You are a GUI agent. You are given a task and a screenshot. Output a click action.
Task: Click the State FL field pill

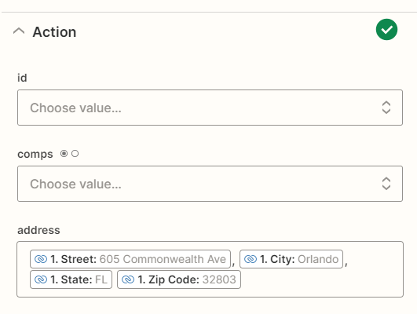tap(71, 279)
